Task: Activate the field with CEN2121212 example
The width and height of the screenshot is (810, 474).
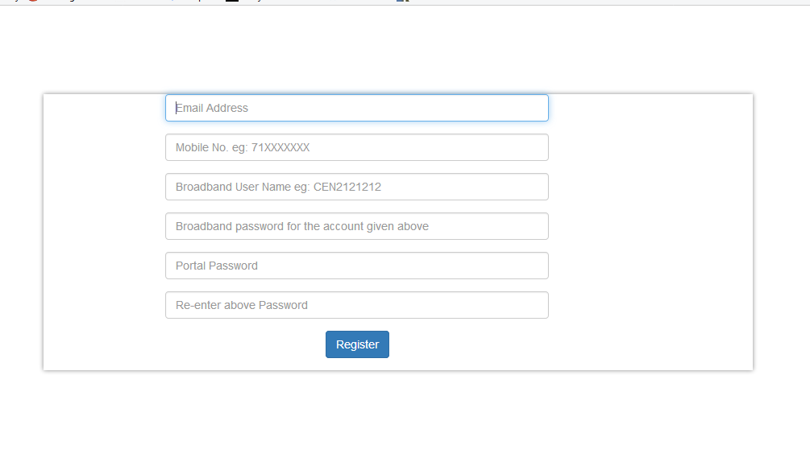Action: coord(356,187)
